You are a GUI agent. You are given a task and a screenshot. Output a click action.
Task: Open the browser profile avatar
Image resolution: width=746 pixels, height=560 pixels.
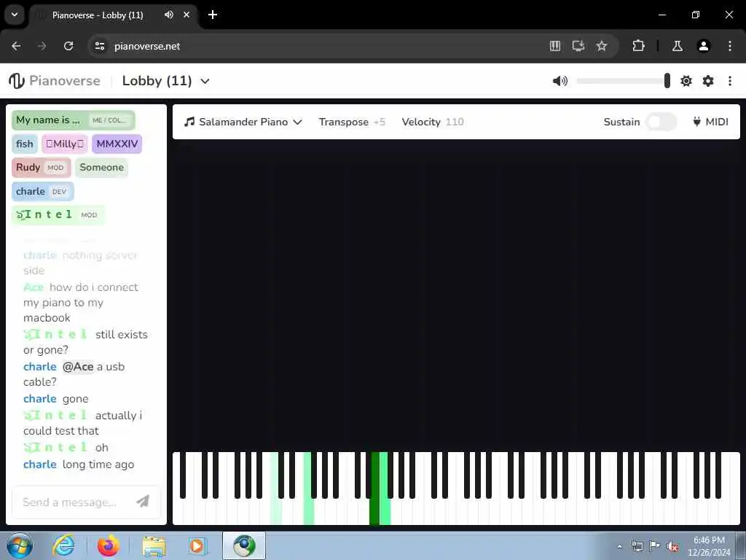(703, 46)
